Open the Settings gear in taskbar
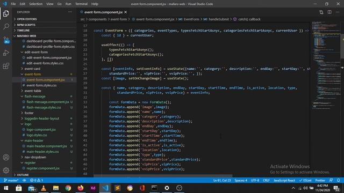This screenshot has height=193, width=344. 167,188
